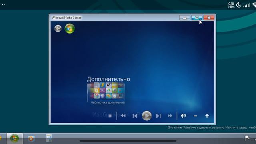The height and width of the screenshot is (144, 256).
Task: Go back with the Media Center arrow
Action: pos(58,28)
